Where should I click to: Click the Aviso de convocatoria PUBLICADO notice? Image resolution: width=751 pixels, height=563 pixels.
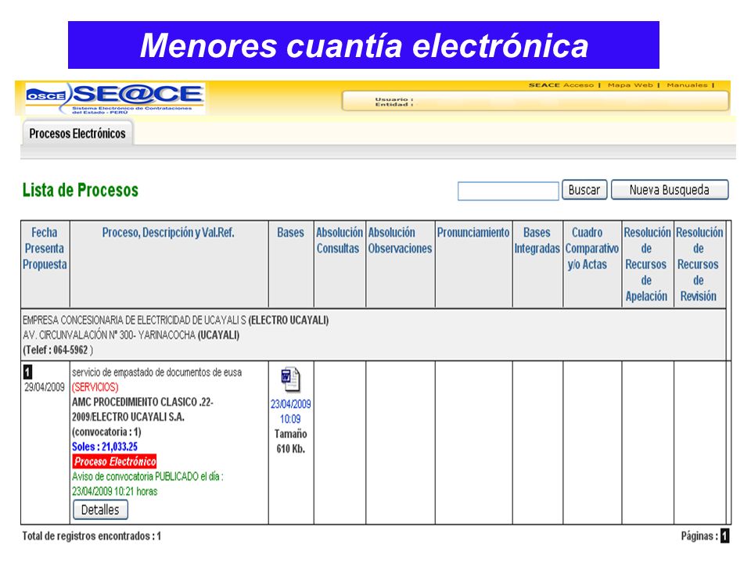tap(148, 483)
